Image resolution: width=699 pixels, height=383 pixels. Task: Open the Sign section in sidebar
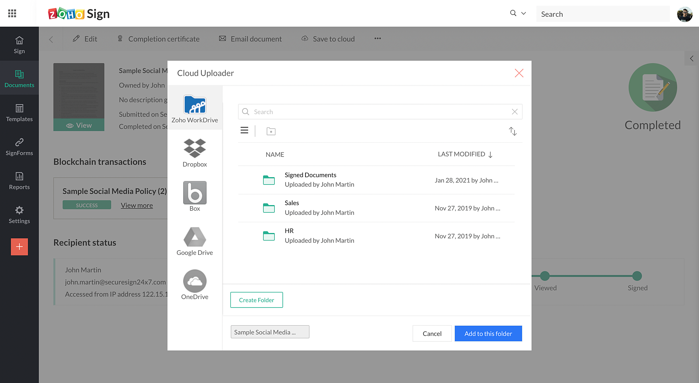click(19, 45)
